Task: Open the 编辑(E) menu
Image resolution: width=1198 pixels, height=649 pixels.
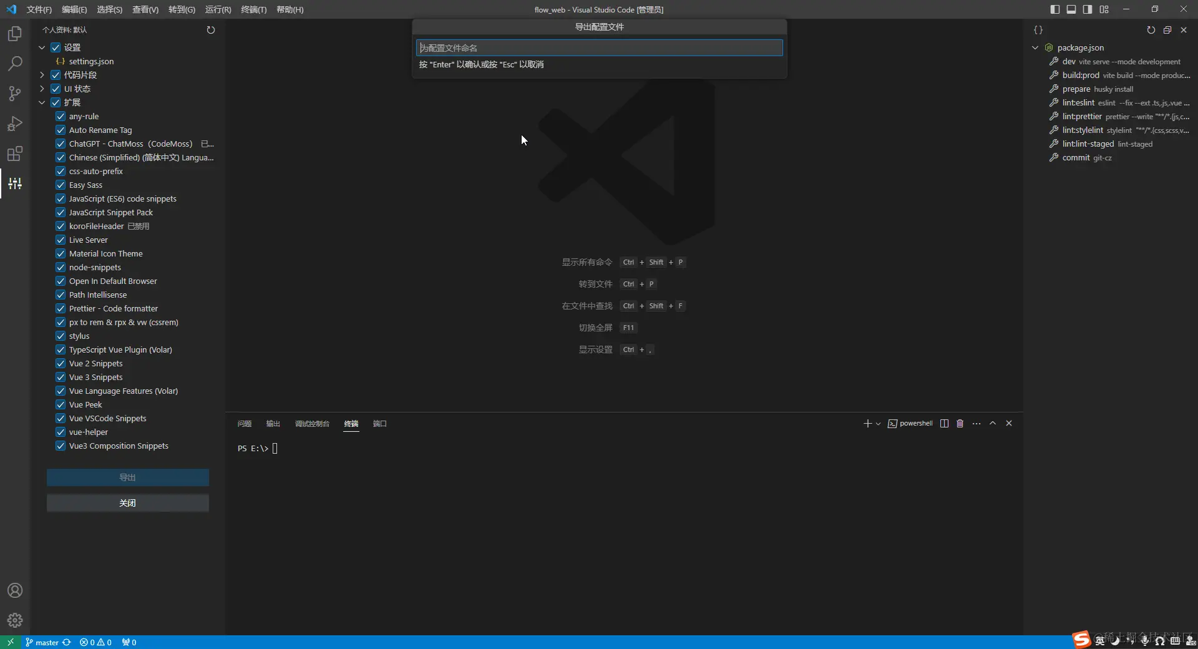Action: point(74,9)
